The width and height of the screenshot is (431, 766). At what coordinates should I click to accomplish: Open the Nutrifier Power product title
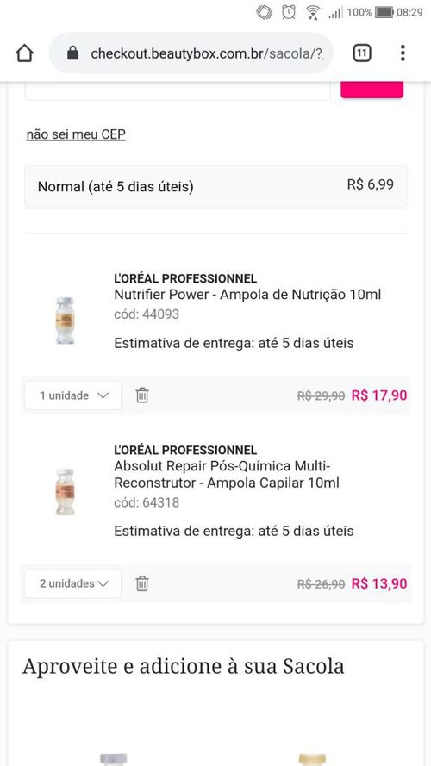tap(247, 295)
